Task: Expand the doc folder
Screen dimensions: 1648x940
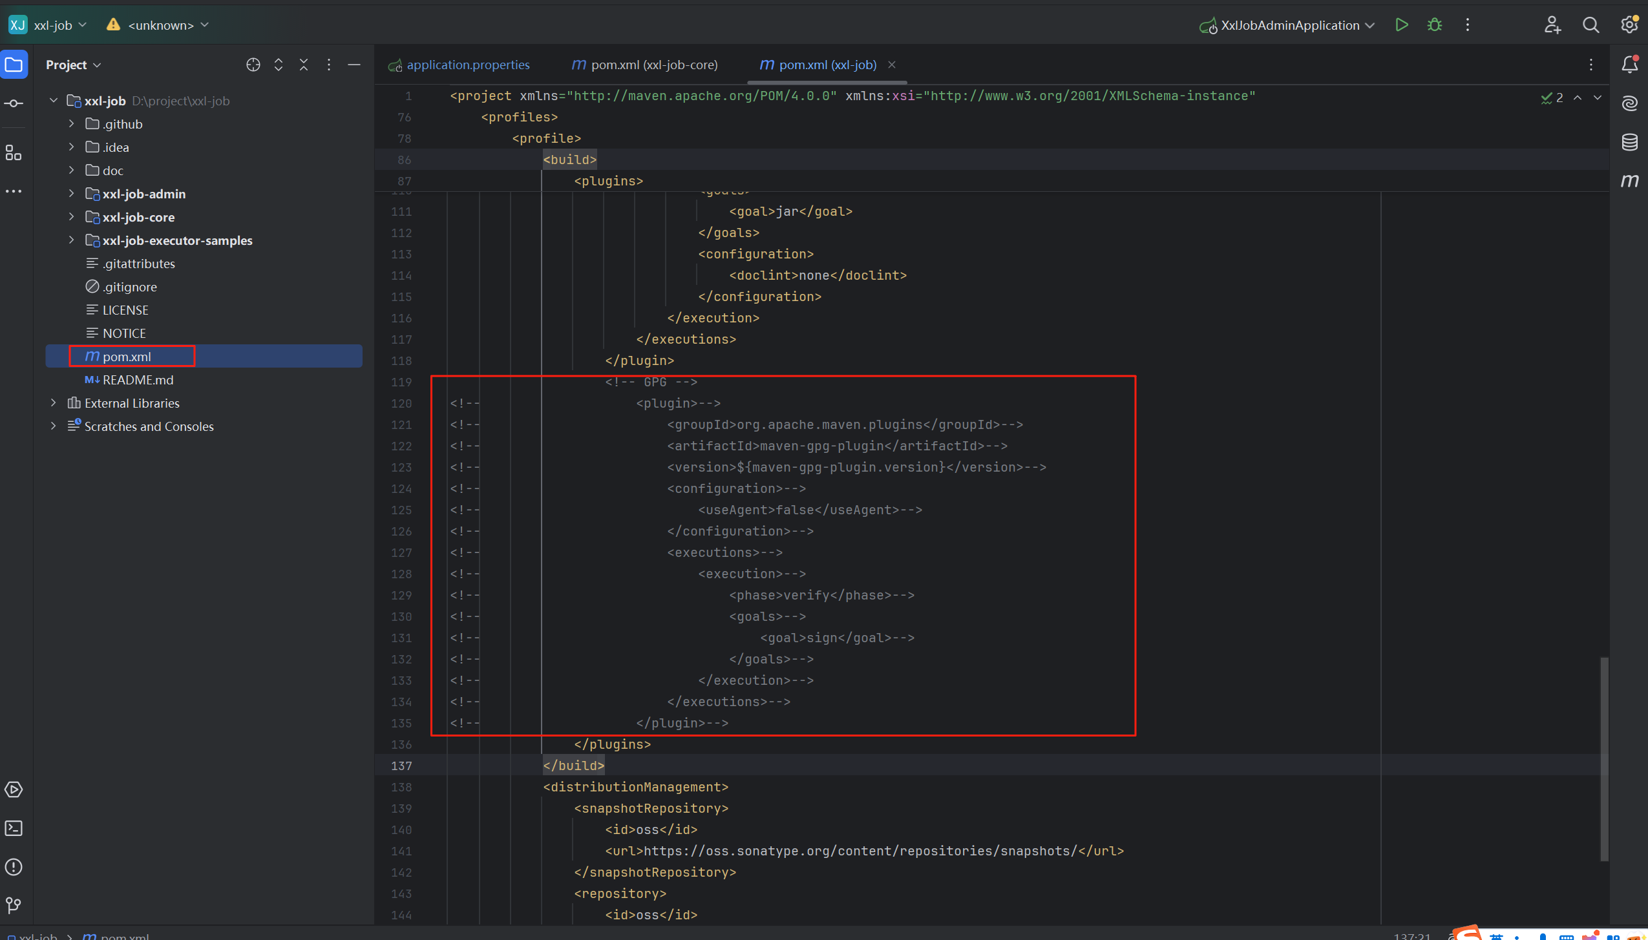Action: point(71,171)
